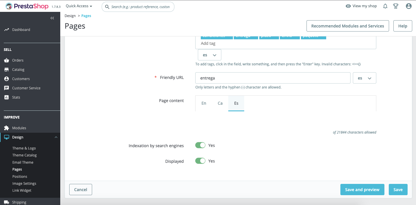Click the Modules puzzle icon
The width and height of the screenshot is (416, 205).
(x=6, y=128)
